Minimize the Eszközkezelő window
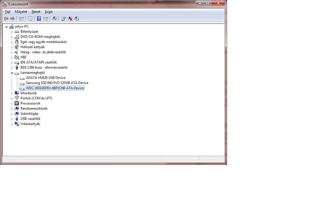 pos(200,3)
